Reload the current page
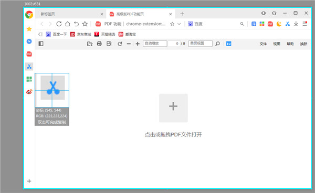315x193 pixels. (59, 24)
